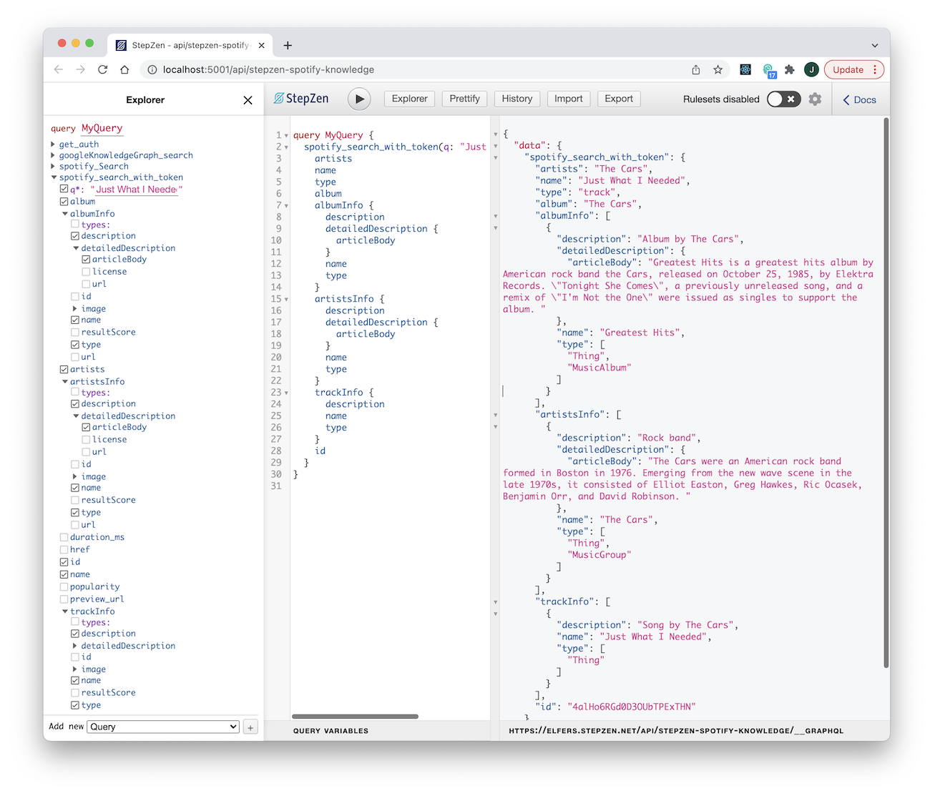Viewport: 930px width, 796px height.
Task: Check the preview_url field checkbox
Action: 64,599
